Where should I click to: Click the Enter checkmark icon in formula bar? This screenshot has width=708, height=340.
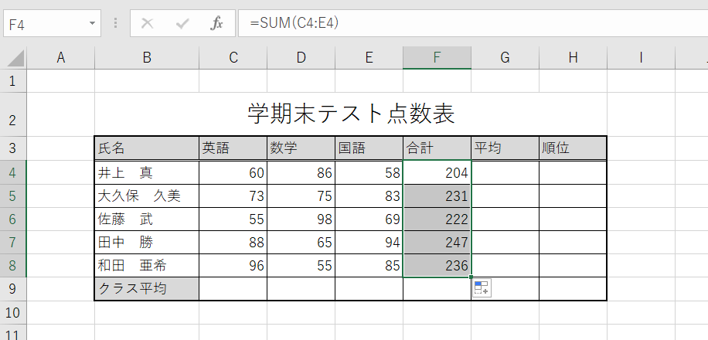[x=182, y=23]
